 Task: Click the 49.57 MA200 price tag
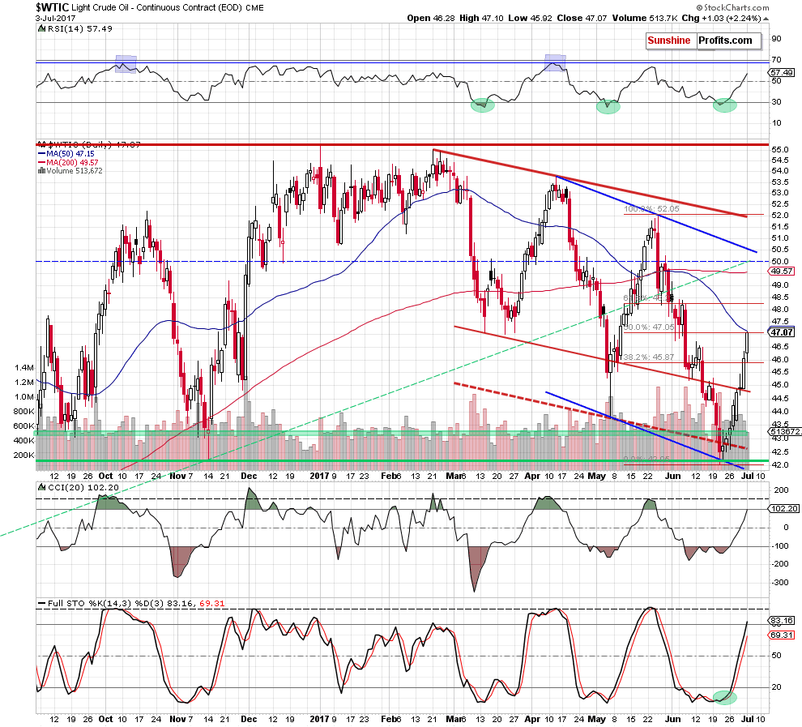(782, 272)
